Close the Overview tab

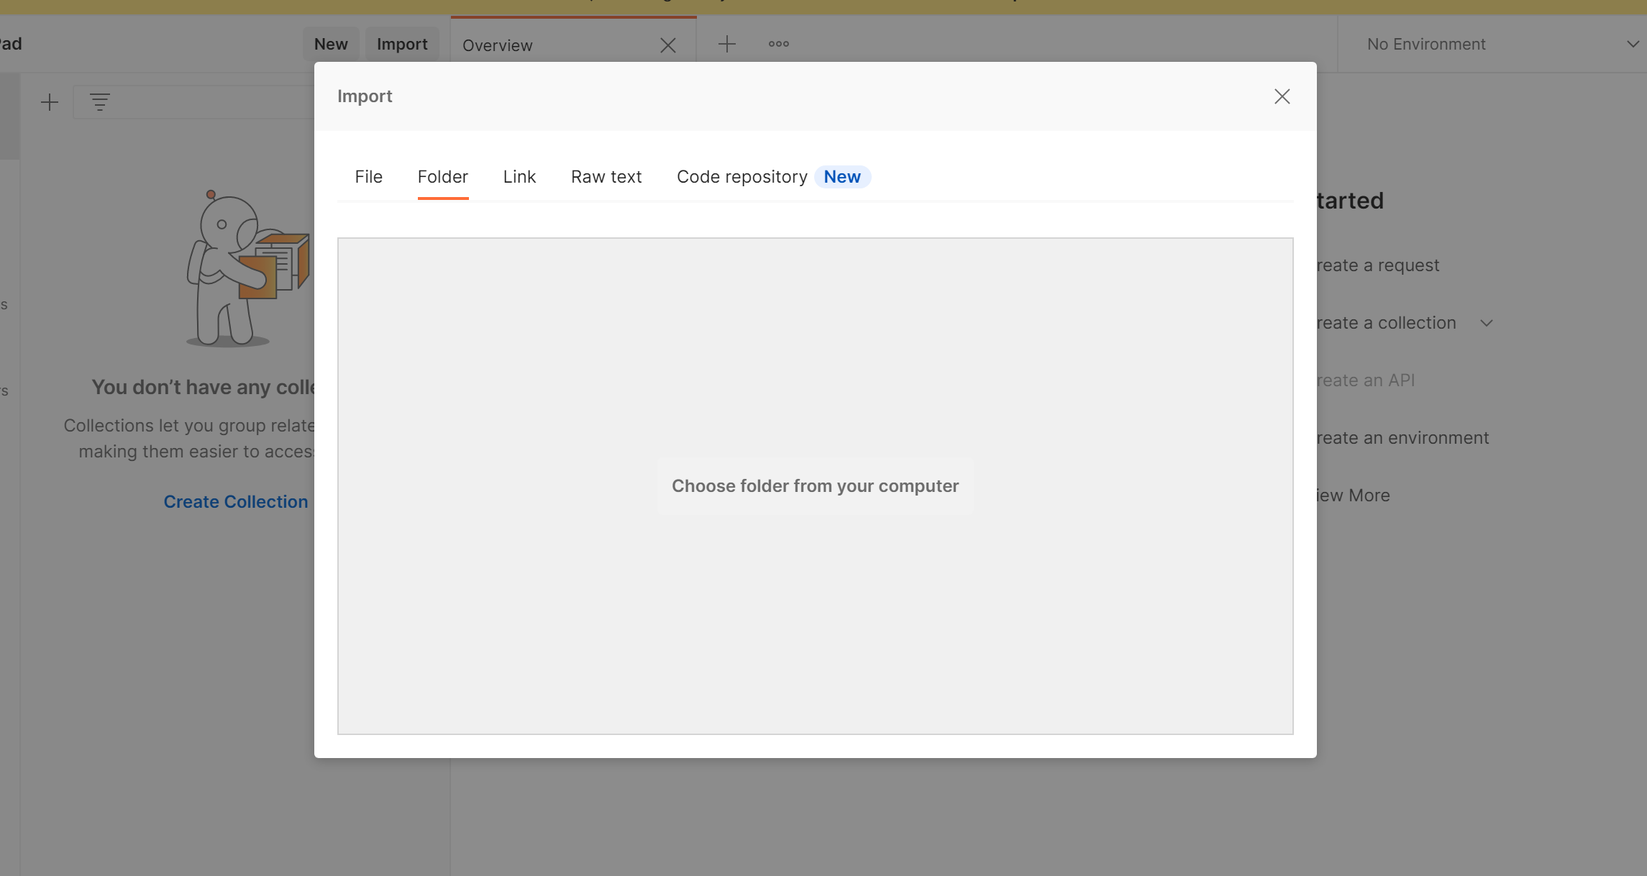667,45
